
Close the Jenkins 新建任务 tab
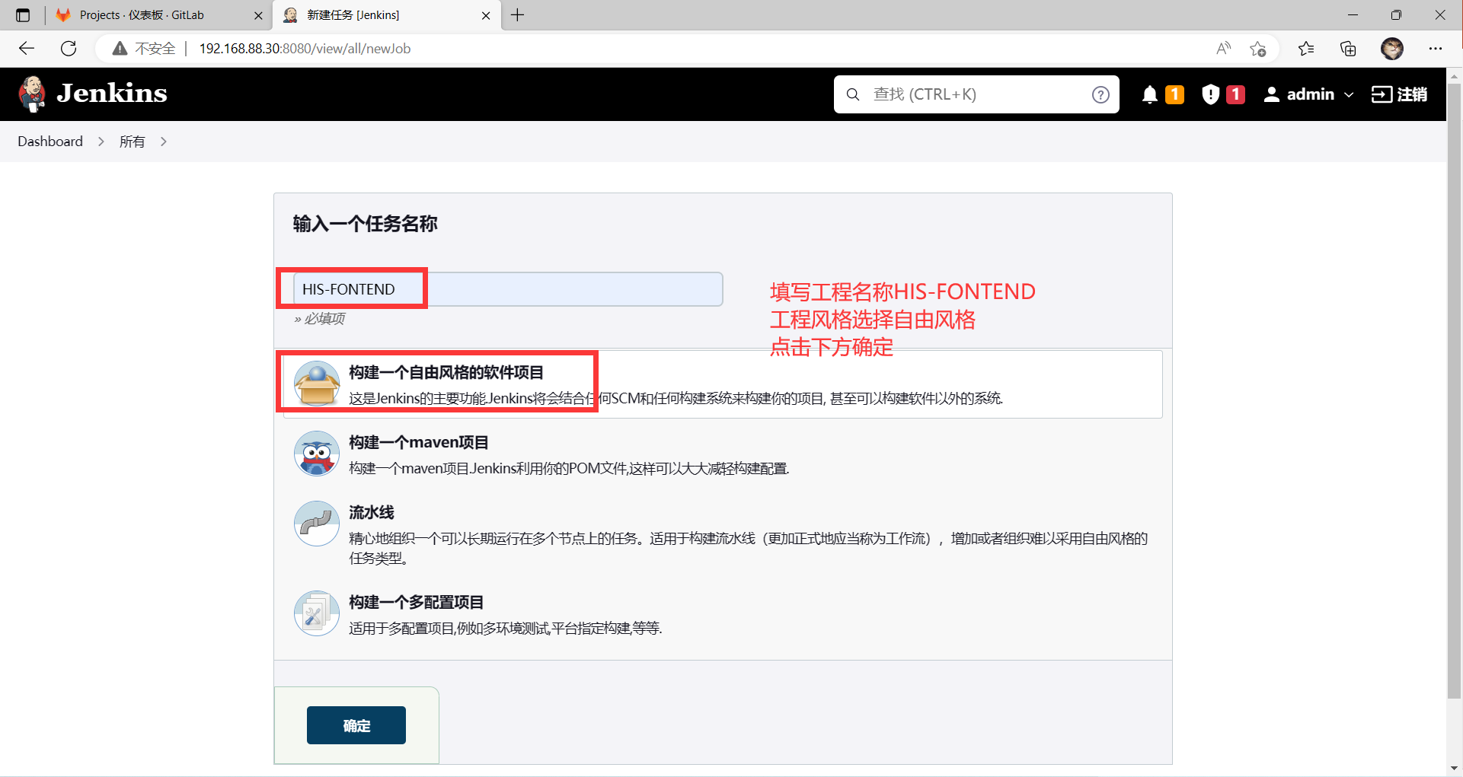pyautogui.click(x=486, y=15)
